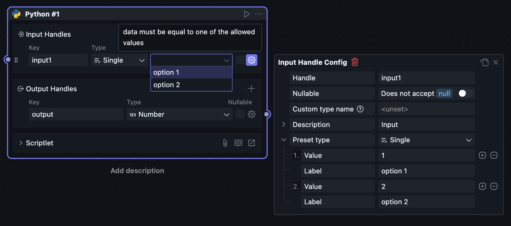
Task: Open Scriptlet in external editor icon
Action: click(251, 143)
